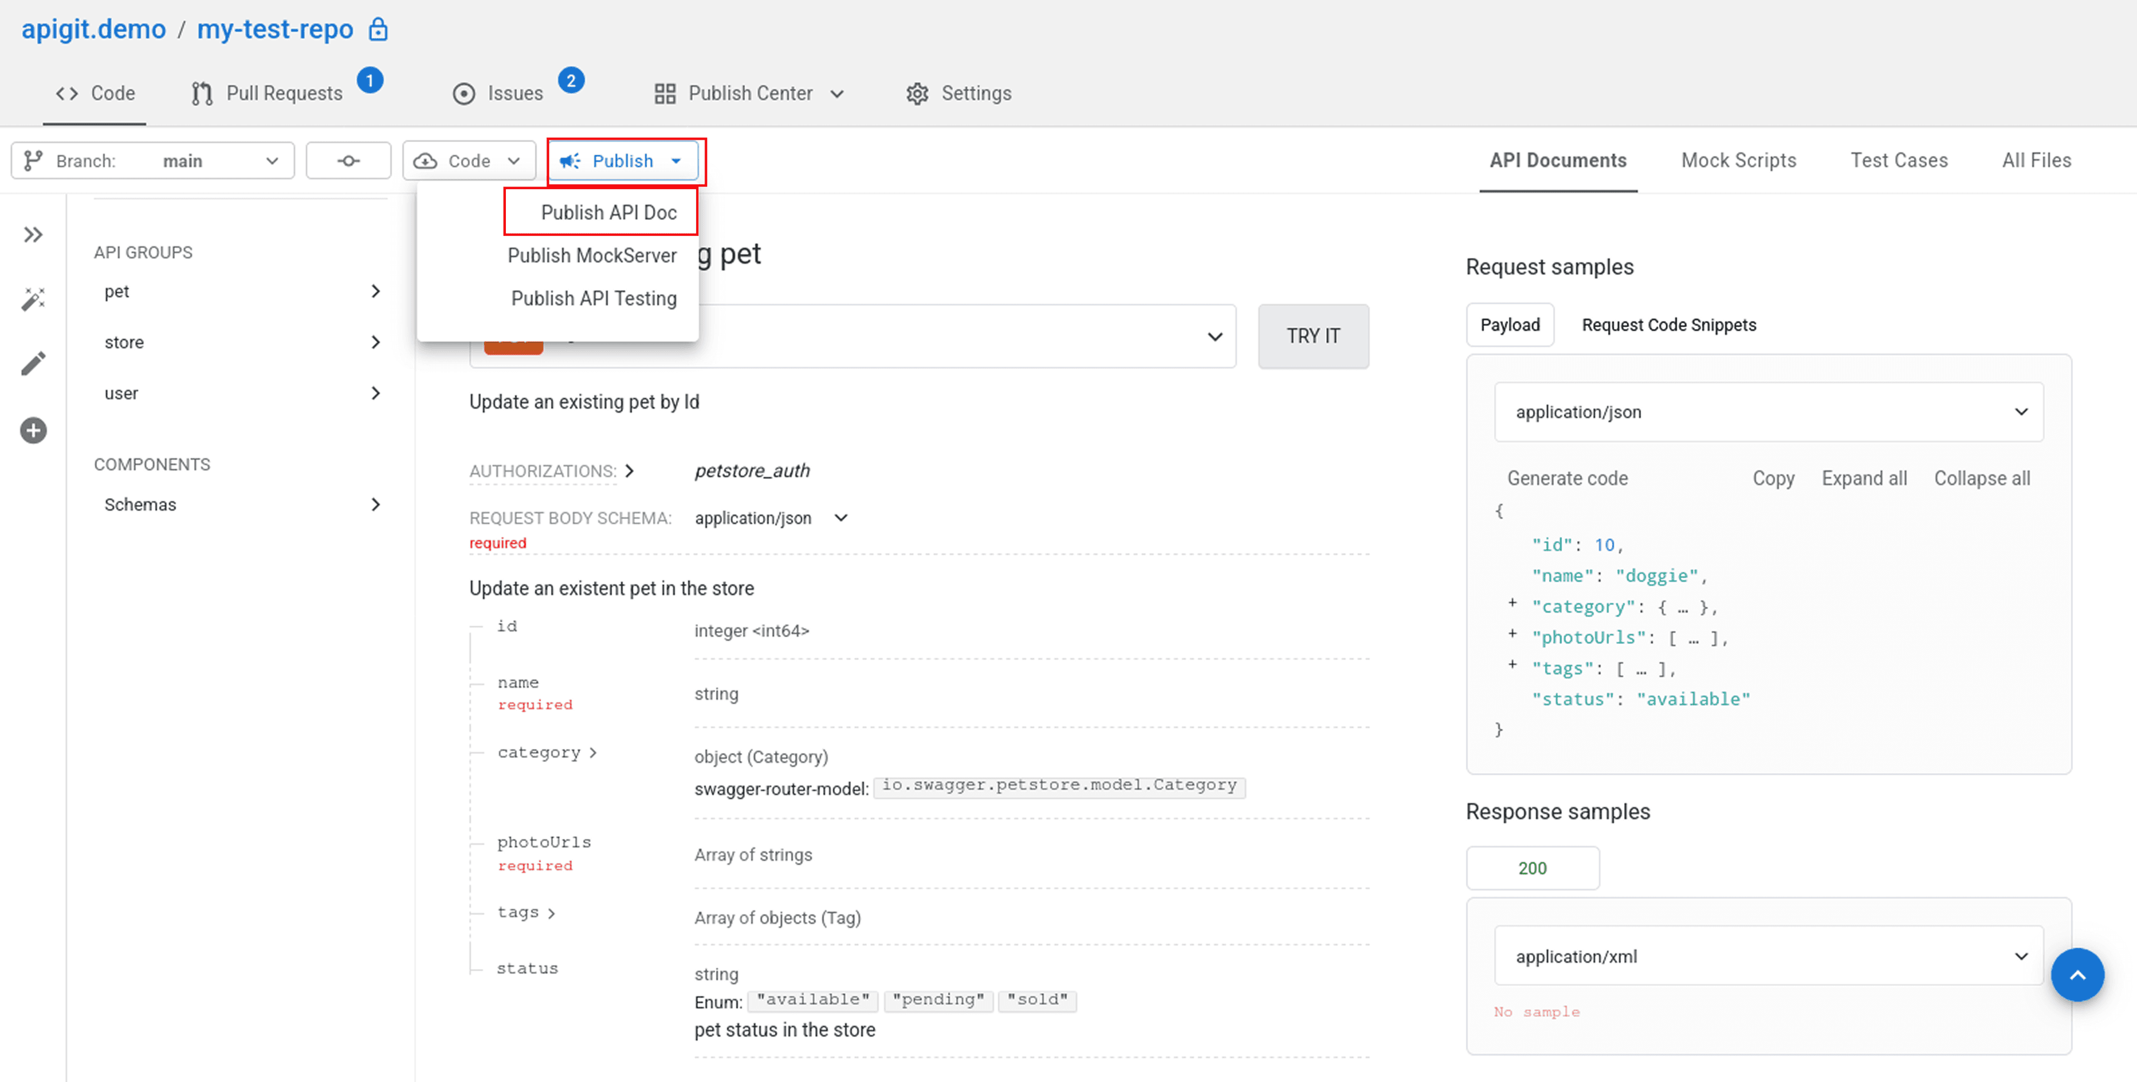Screen dimensions: 2137x1082
Task: Select the 200 response sample tab
Action: [x=1532, y=868]
